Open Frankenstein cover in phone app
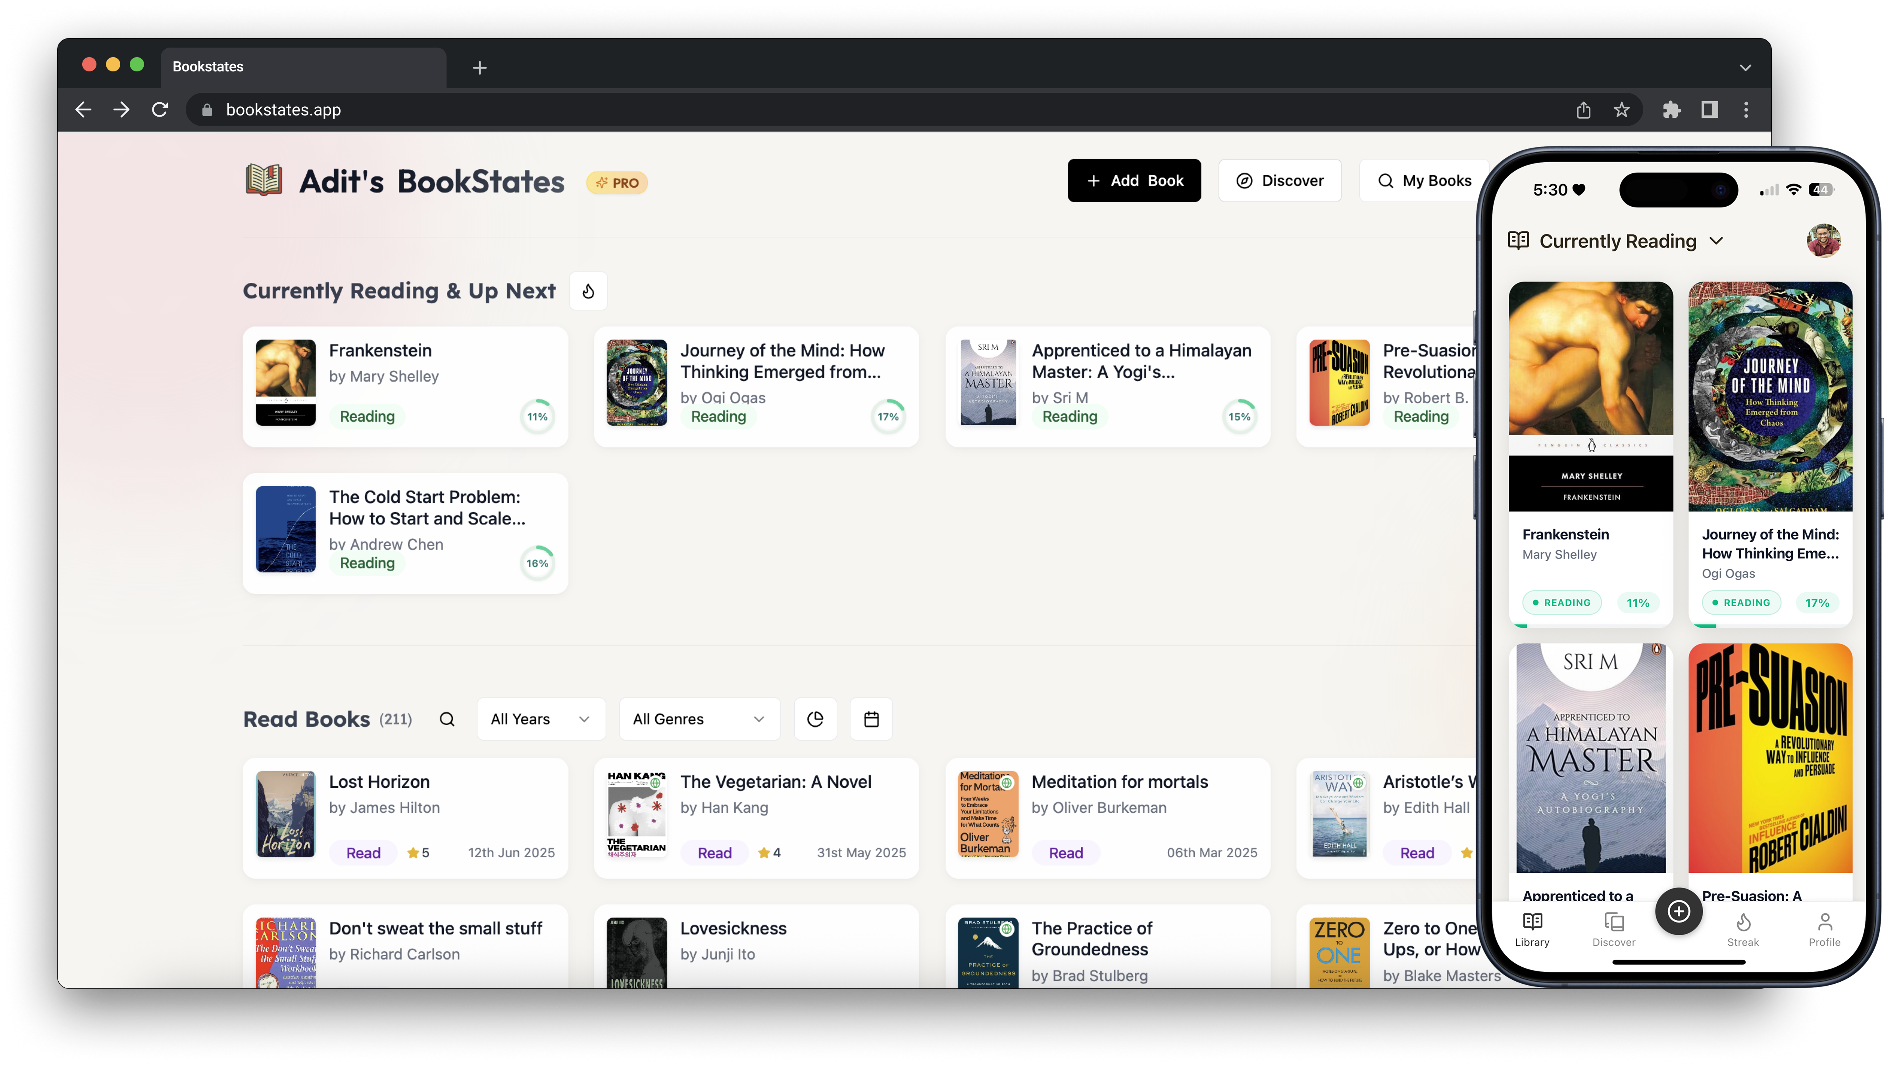Screen dimensions: 1904x1065 tap(1590, 396)
